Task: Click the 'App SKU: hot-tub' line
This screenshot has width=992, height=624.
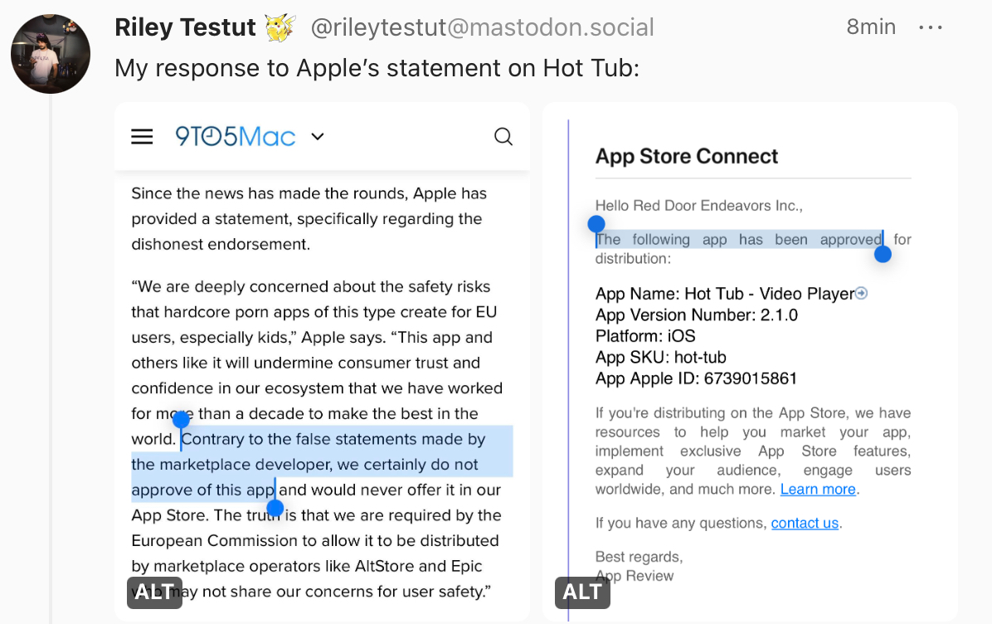Action: (660, 357)
